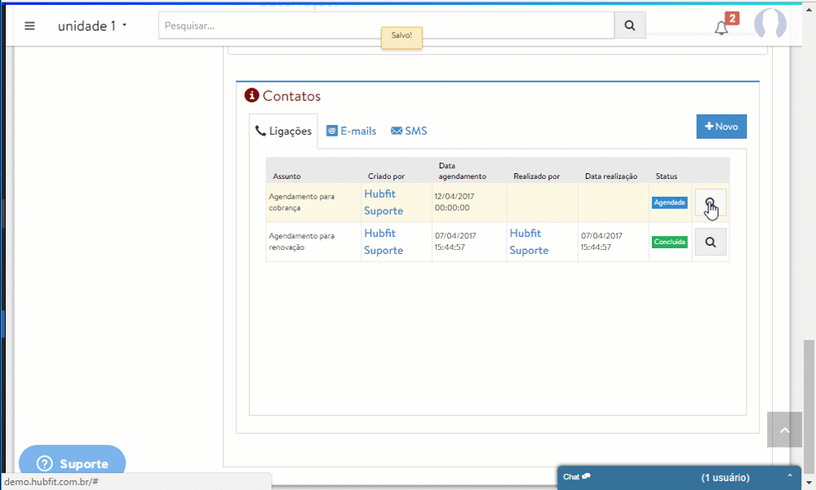Viewport: 816px width, 490px height.
Task: Click into the Pesquisar search field
Action: point(386,25)
